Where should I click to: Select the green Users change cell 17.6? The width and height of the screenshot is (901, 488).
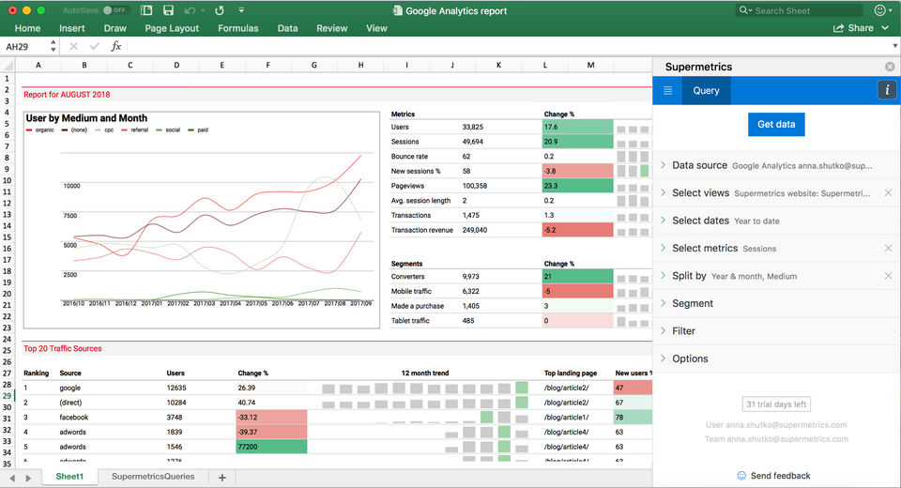pos(577,127)
